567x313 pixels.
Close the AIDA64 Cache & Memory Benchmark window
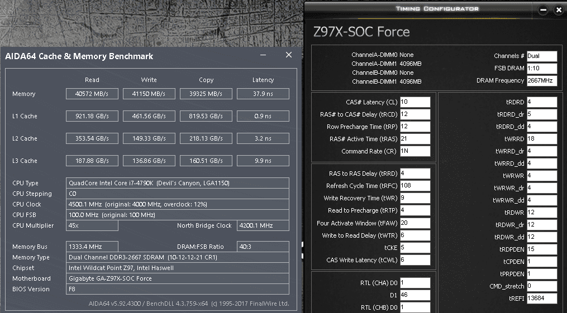click(x=289, y=55)
